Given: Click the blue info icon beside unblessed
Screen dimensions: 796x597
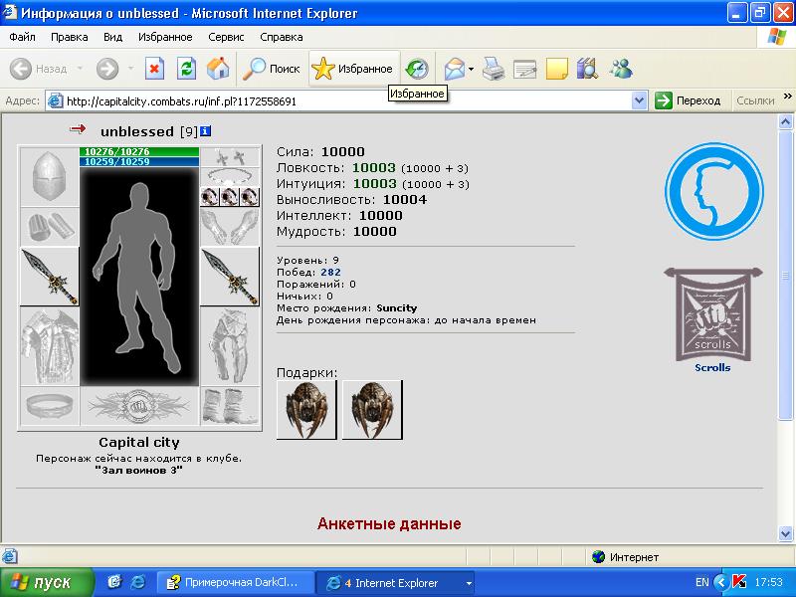Looking at the screenshot, I should 205,131.
